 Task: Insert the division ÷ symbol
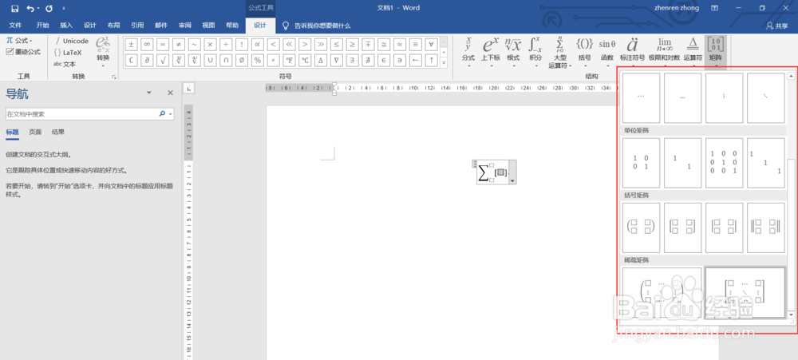click(227, 44)
